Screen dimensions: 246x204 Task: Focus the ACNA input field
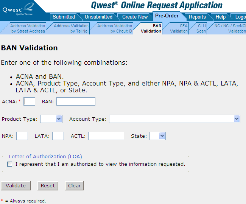pyautogui.click(x=30, y=101)
